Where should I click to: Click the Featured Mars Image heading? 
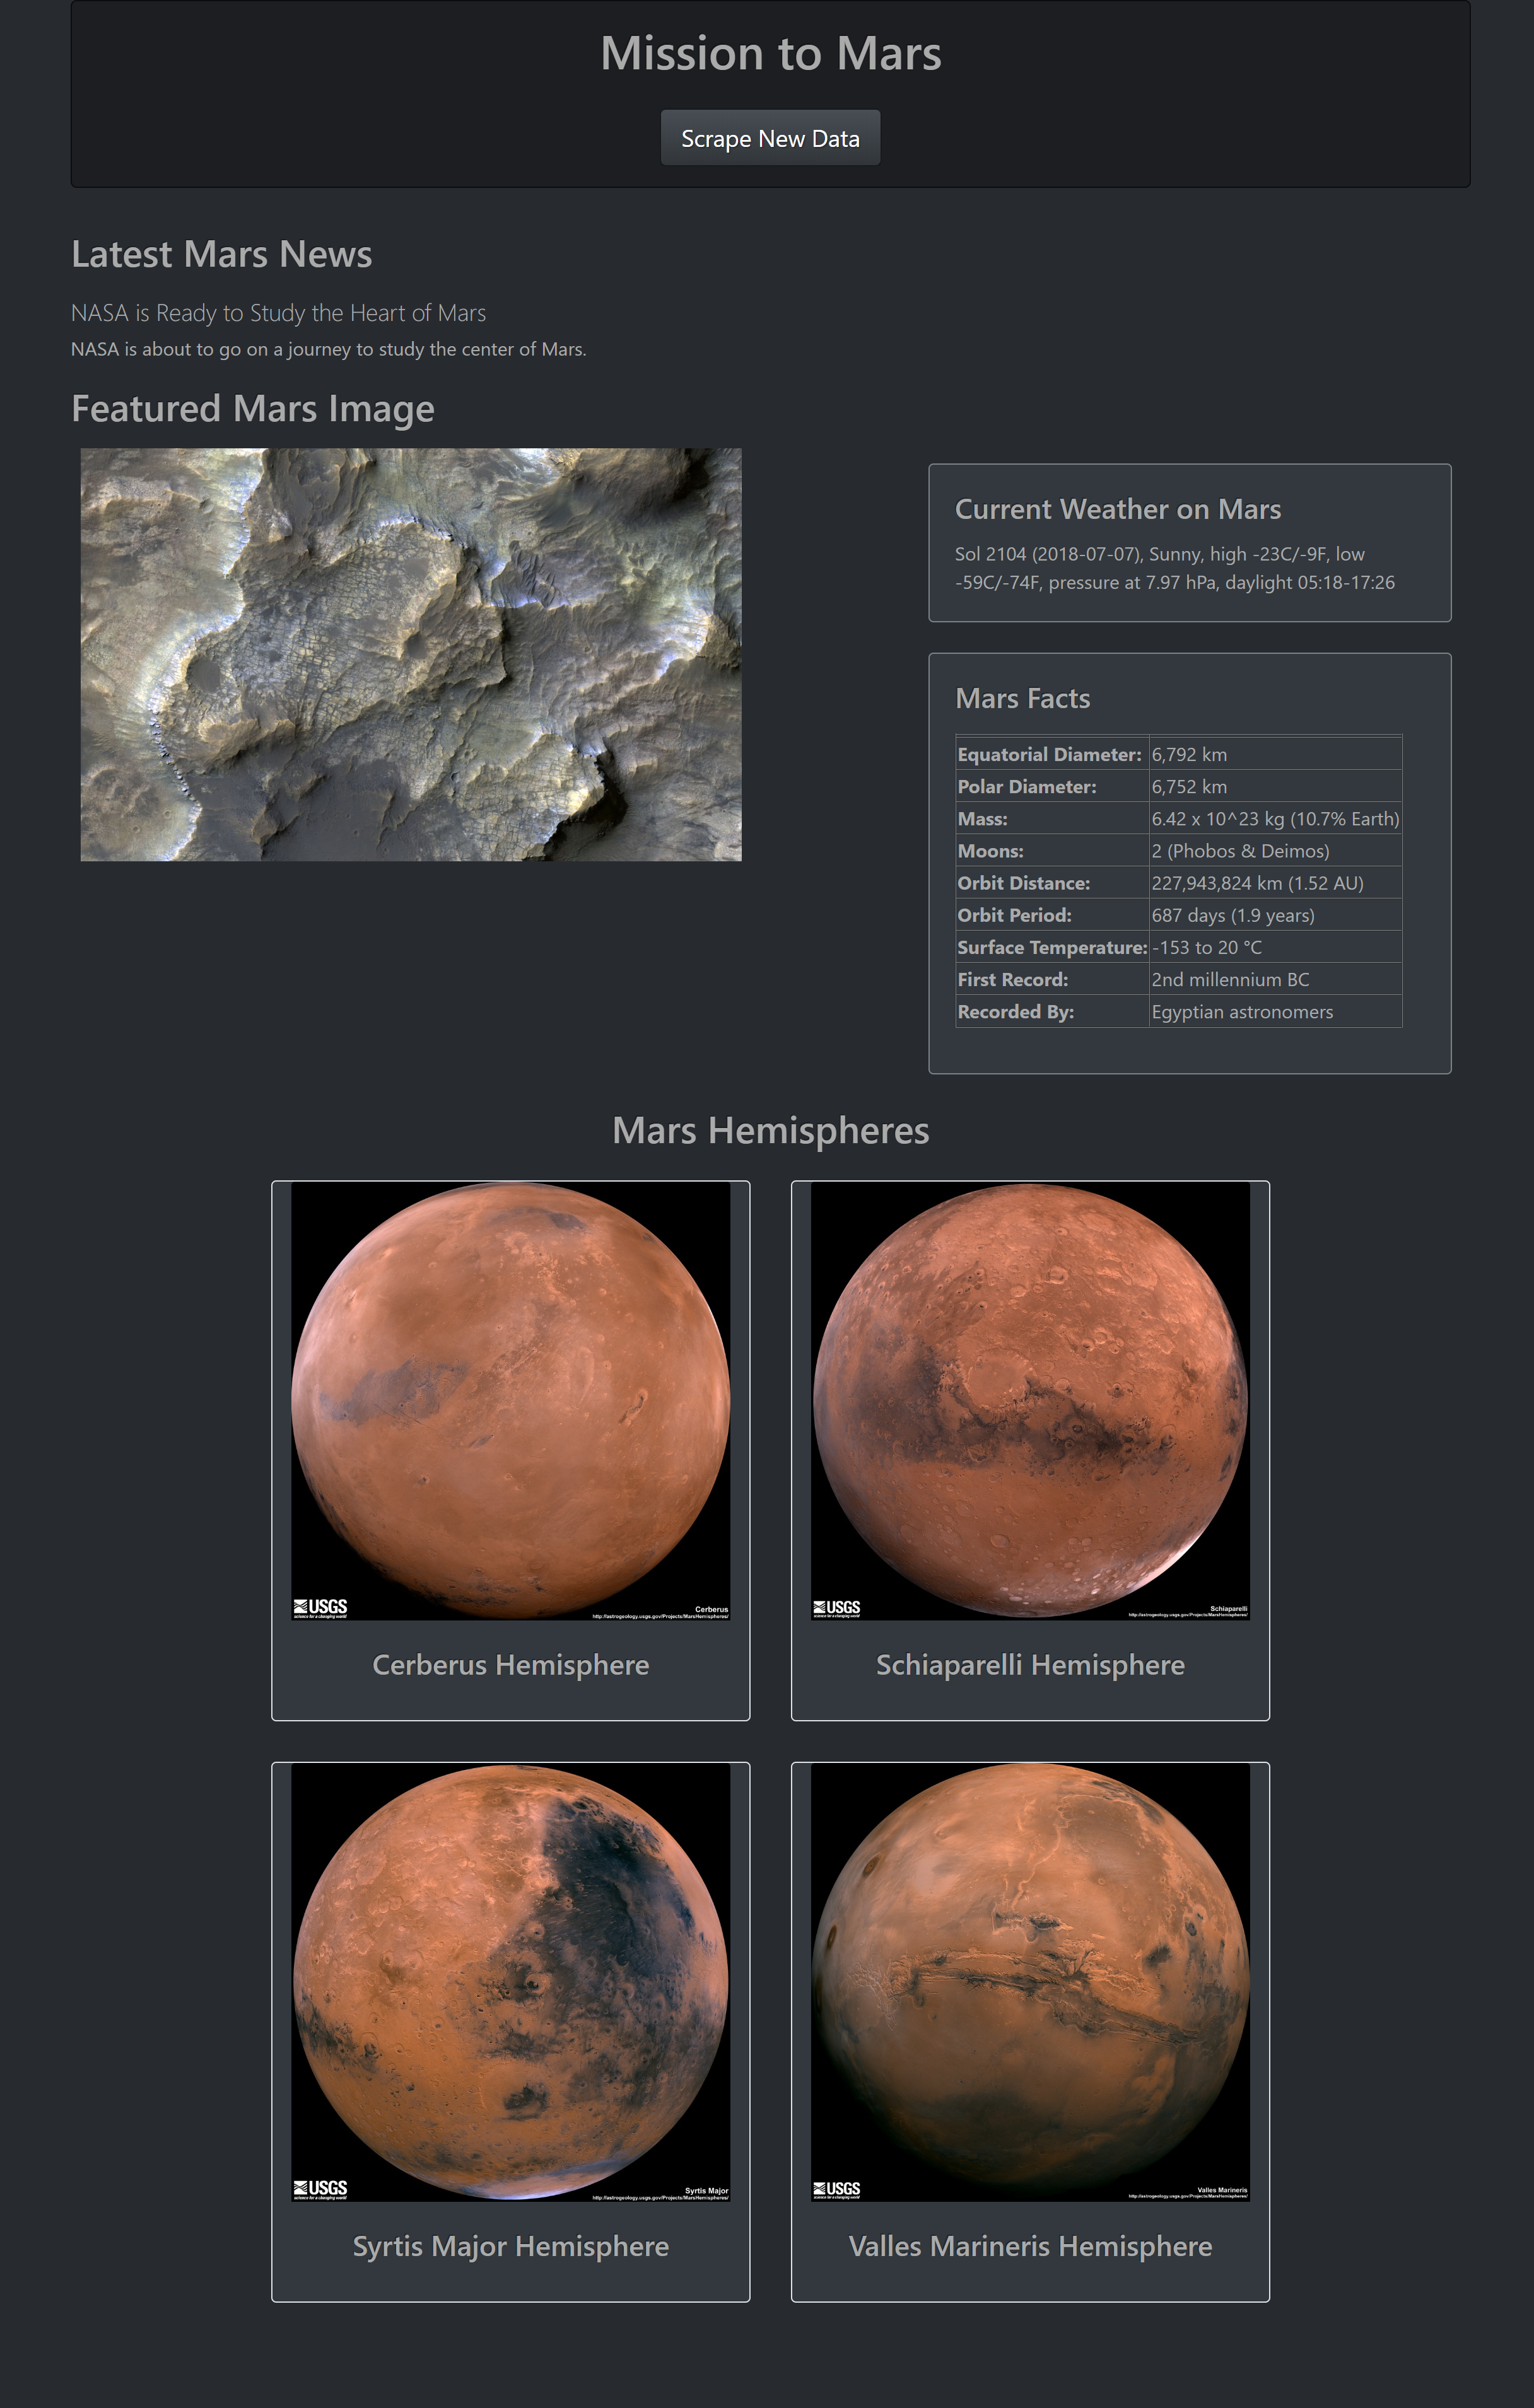[252, 408]
